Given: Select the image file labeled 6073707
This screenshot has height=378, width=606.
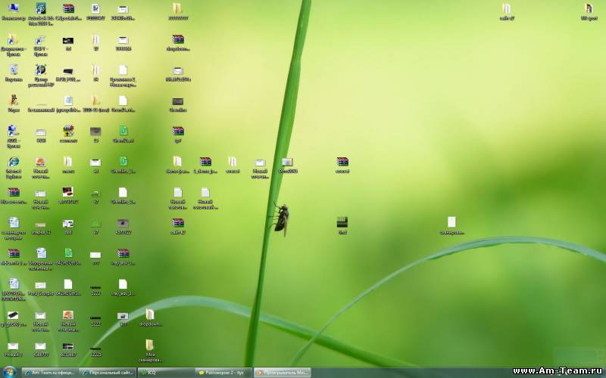Looking at the screenshot, I should point(68,196).
